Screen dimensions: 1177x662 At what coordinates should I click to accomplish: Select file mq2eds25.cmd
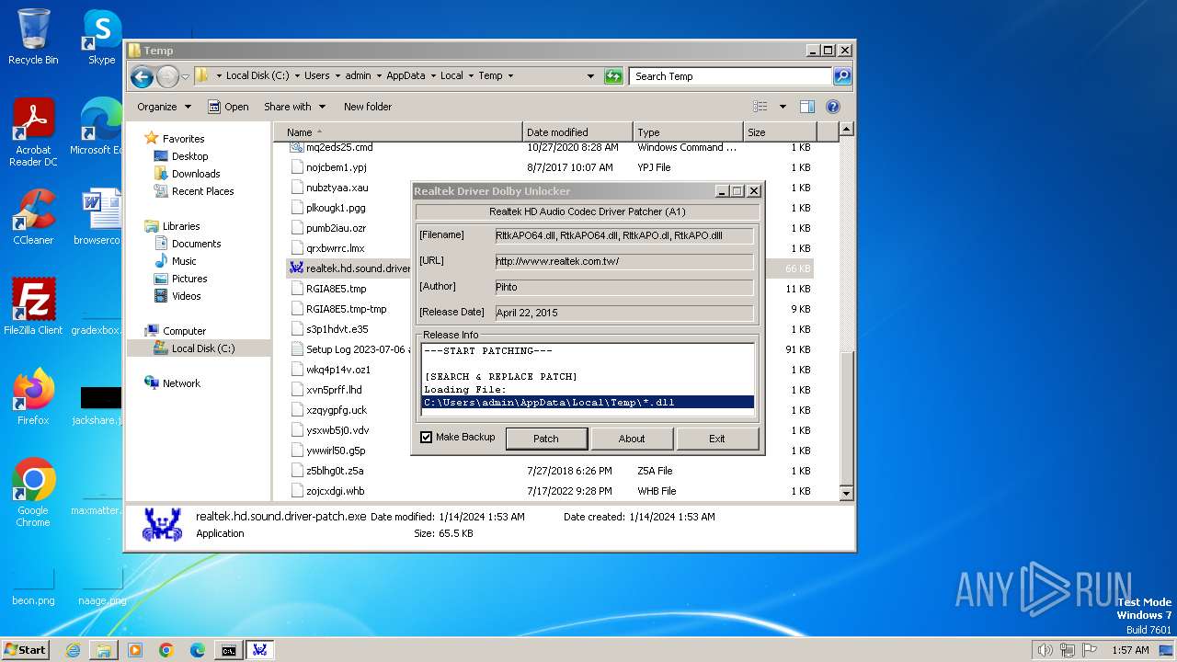(x=339, y=147)
